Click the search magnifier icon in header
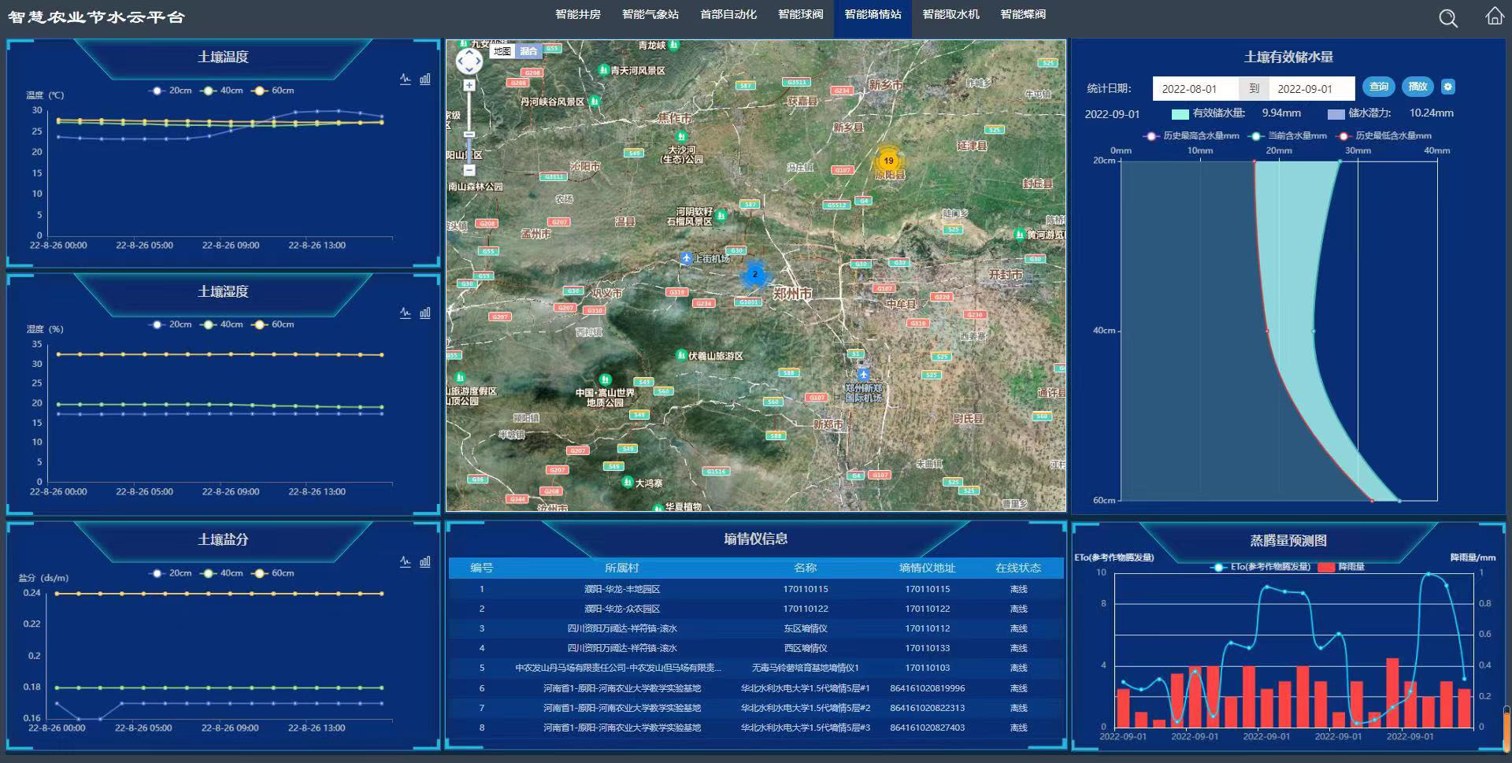The image size is (1512, 763). (x=1447, y=18)
